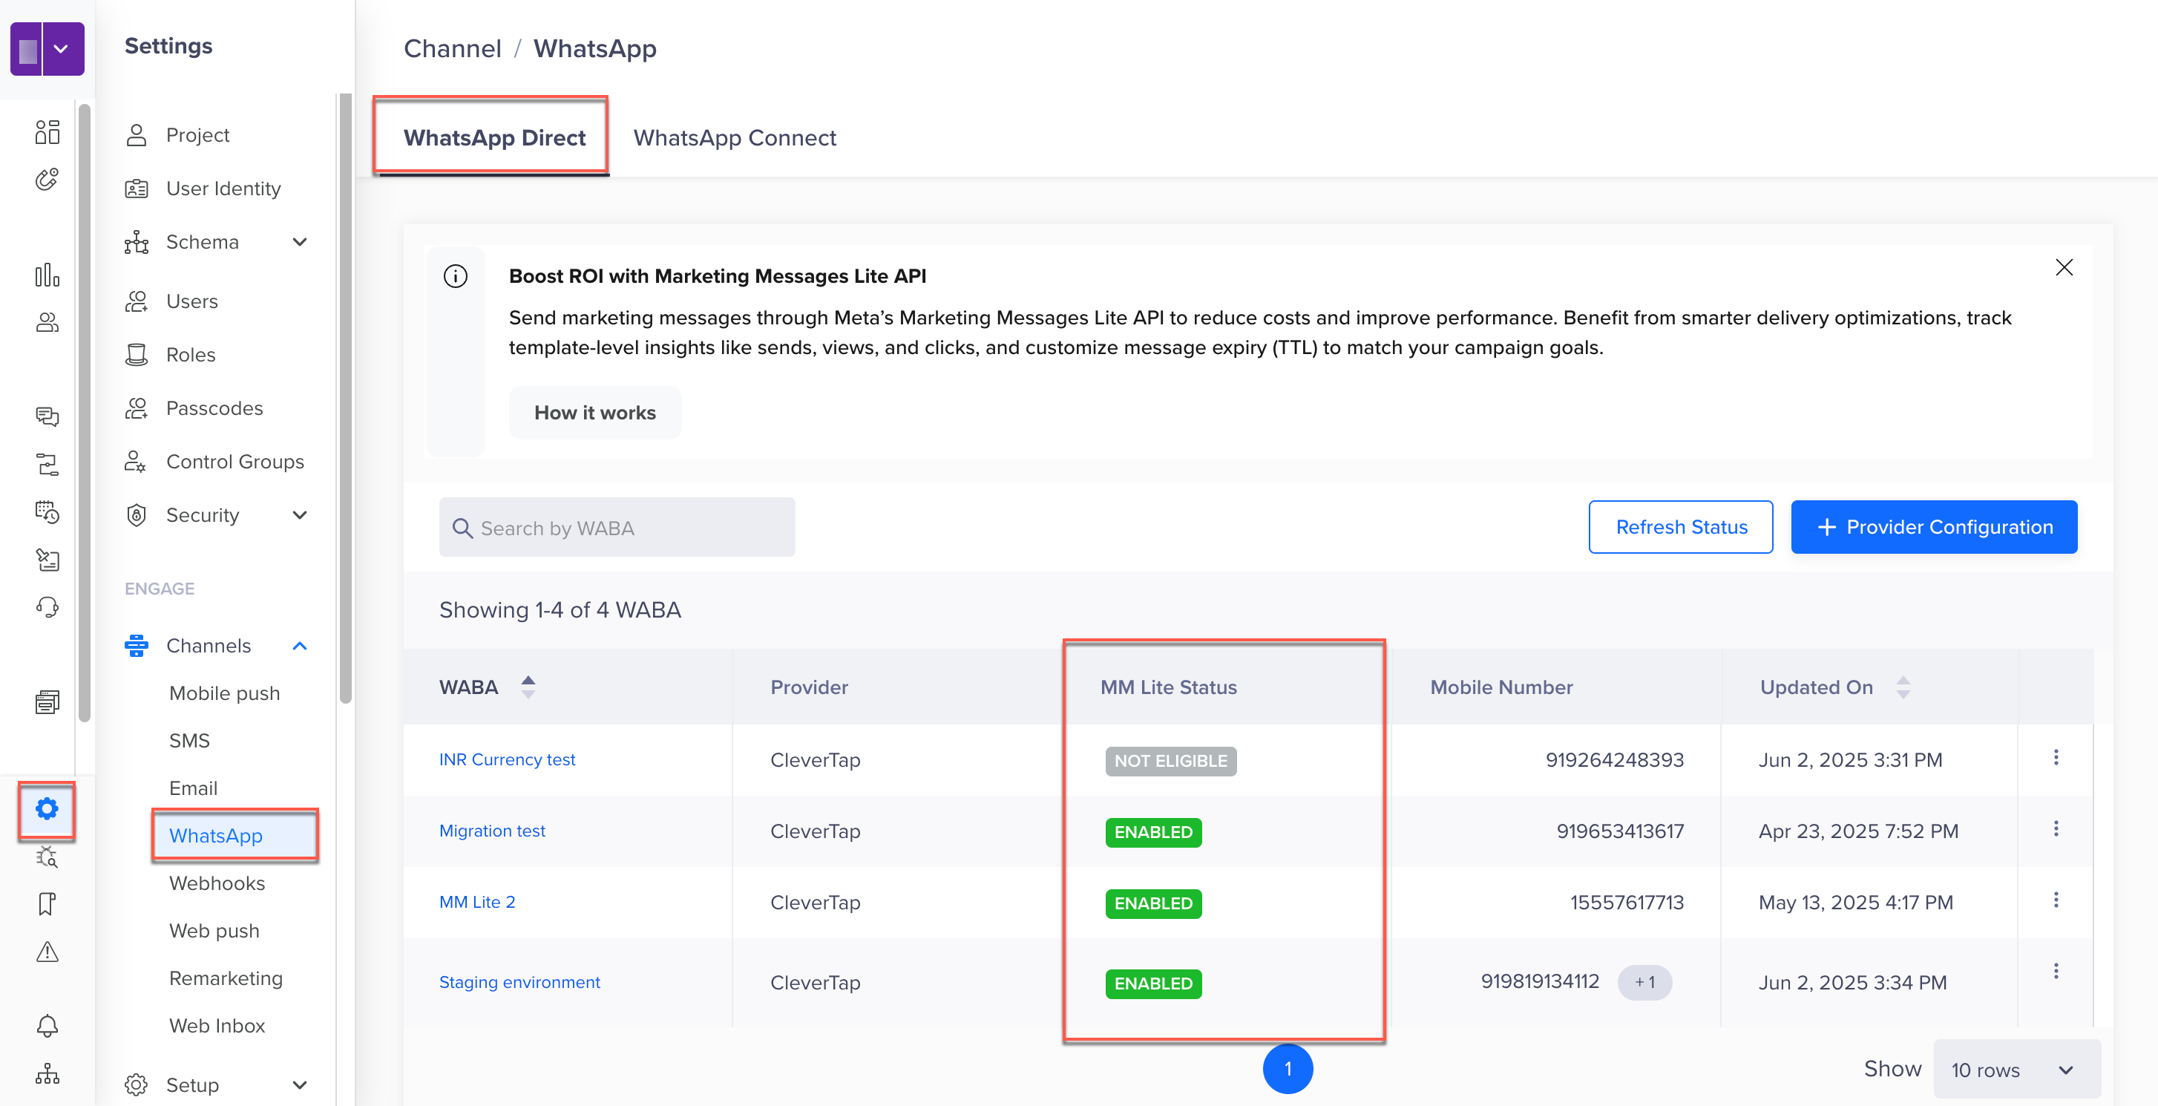Open the dashboard boards icon in left rail
This screenshot has height=1106, width=2158.
click(47, 131)
